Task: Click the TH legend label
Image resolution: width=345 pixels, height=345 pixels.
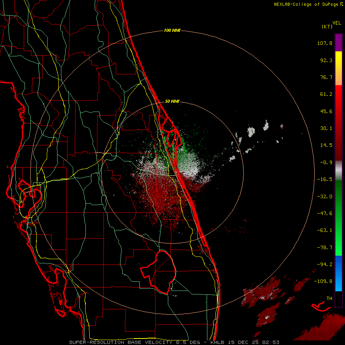Action: (329, 299)
